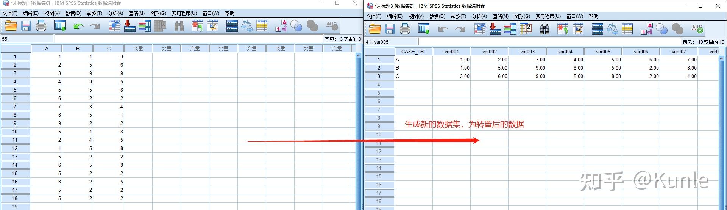Insert cases icon in left window toolbar
Image resolution: width=727 pixels, height=210 pixels.
click(197, 26)
